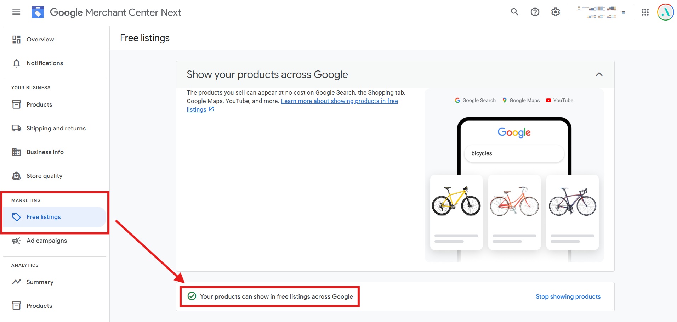The height and width of the screenshot is (322, 677).
Task: Click Stop showing products
Action: coord(568,296)
